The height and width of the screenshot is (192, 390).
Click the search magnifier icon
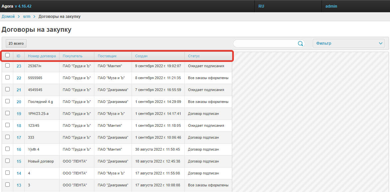coord(300,43)
